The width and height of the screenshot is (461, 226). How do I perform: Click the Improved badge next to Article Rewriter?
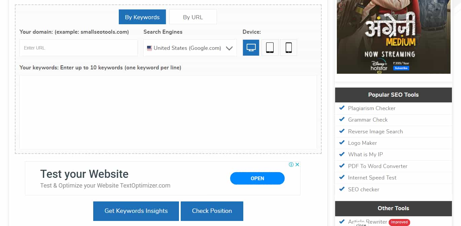399,222
